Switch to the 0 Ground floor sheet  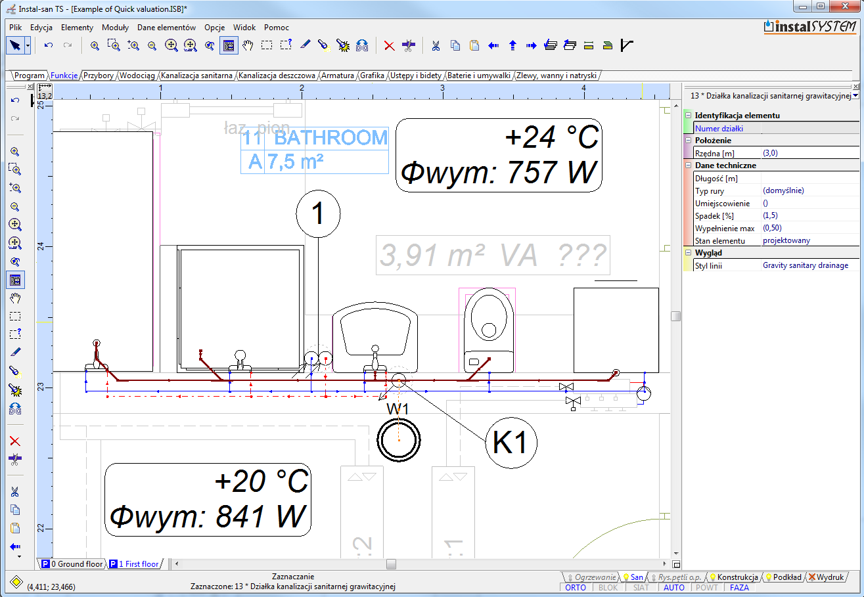(x=72, y=564)
